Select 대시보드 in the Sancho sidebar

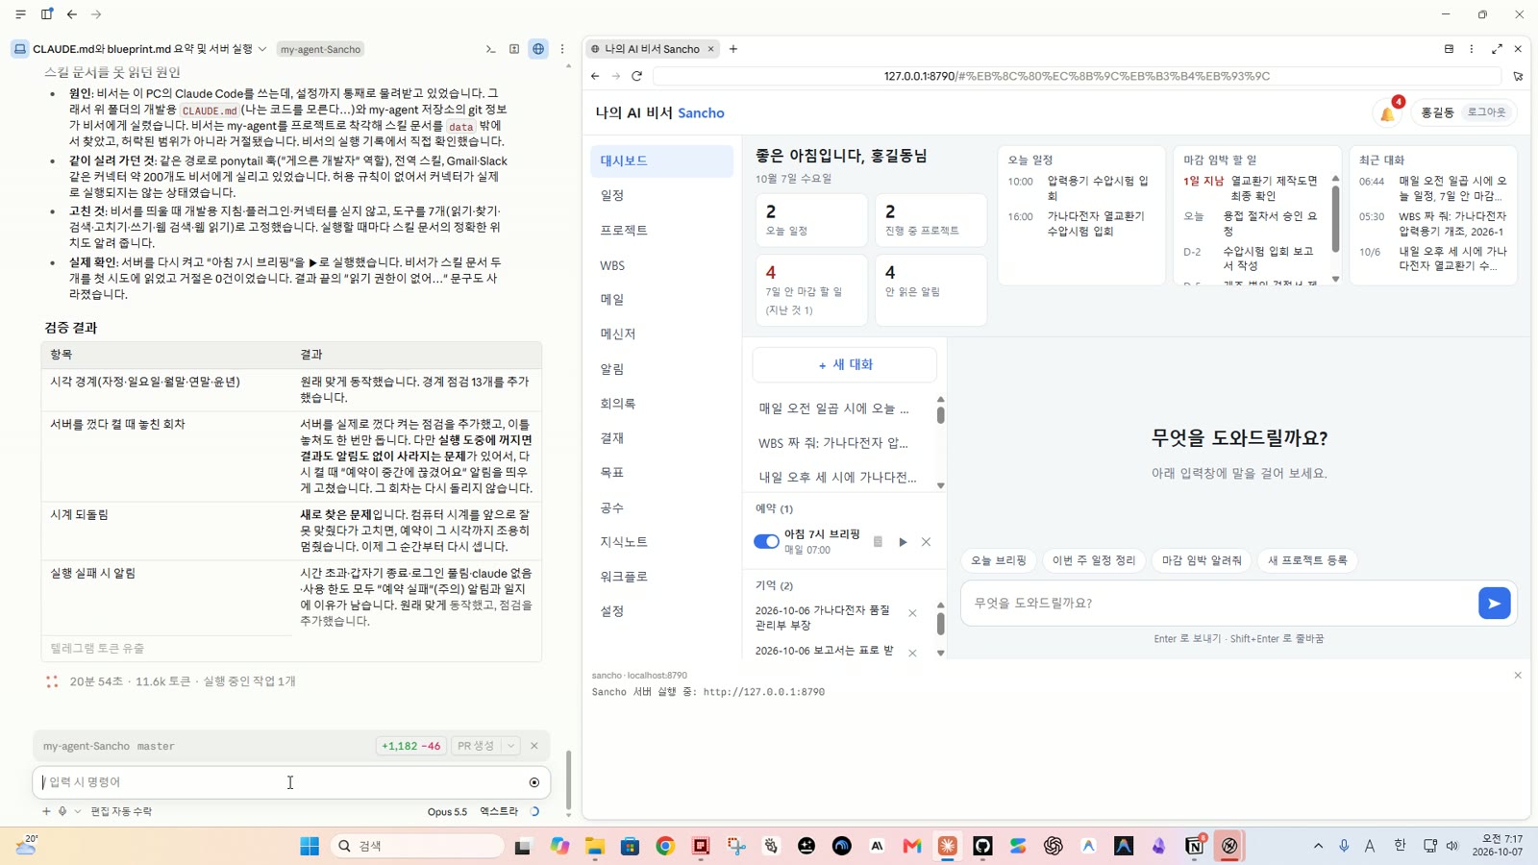pos(661,161)
